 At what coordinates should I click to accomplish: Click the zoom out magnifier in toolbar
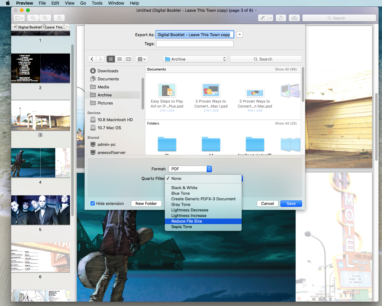point(33,18)
